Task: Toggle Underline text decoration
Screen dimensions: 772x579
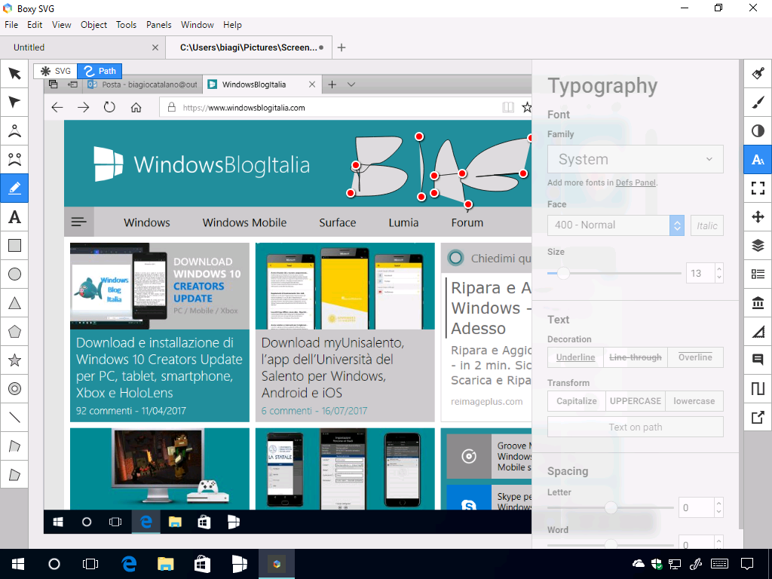Action: pyautogui.click(x=575, y=357)
